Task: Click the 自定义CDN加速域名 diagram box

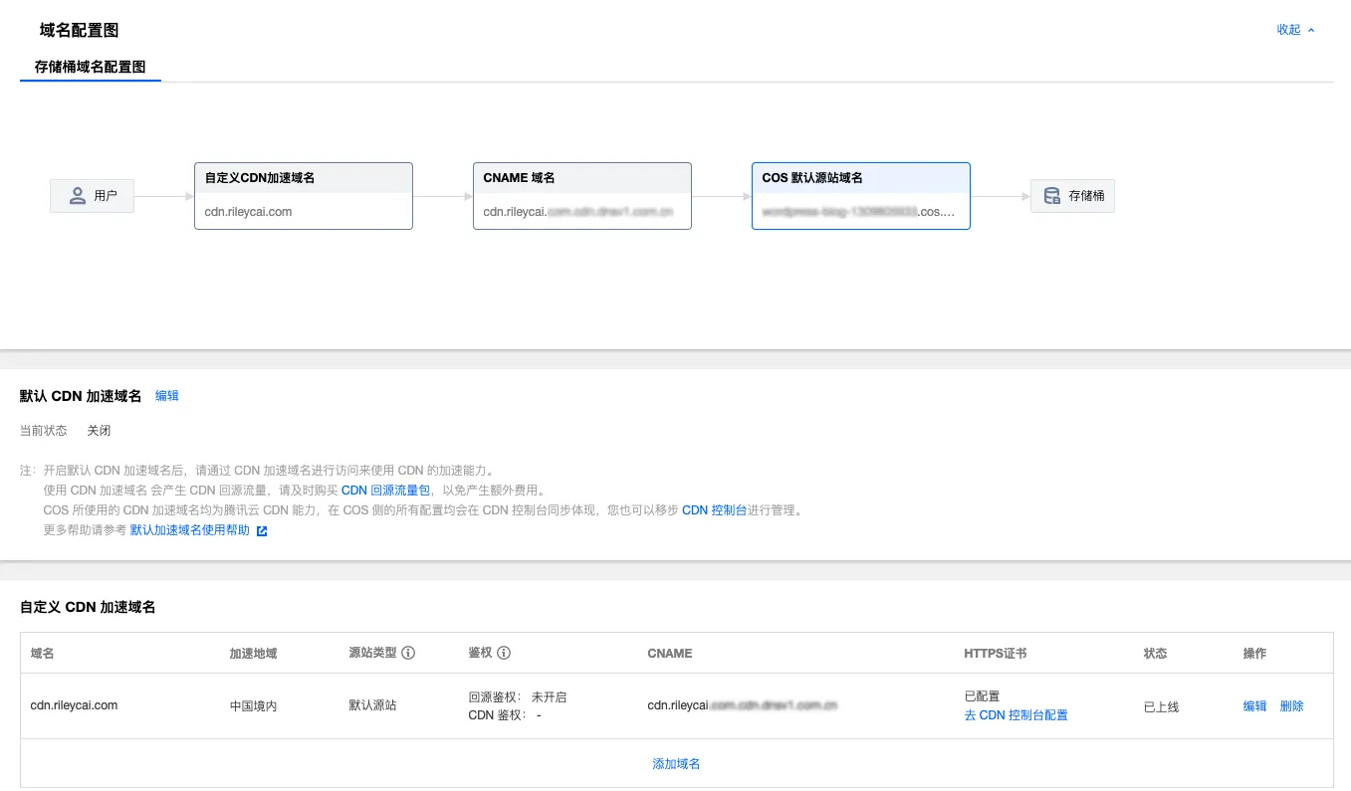Action: click(x=304, y=196)
